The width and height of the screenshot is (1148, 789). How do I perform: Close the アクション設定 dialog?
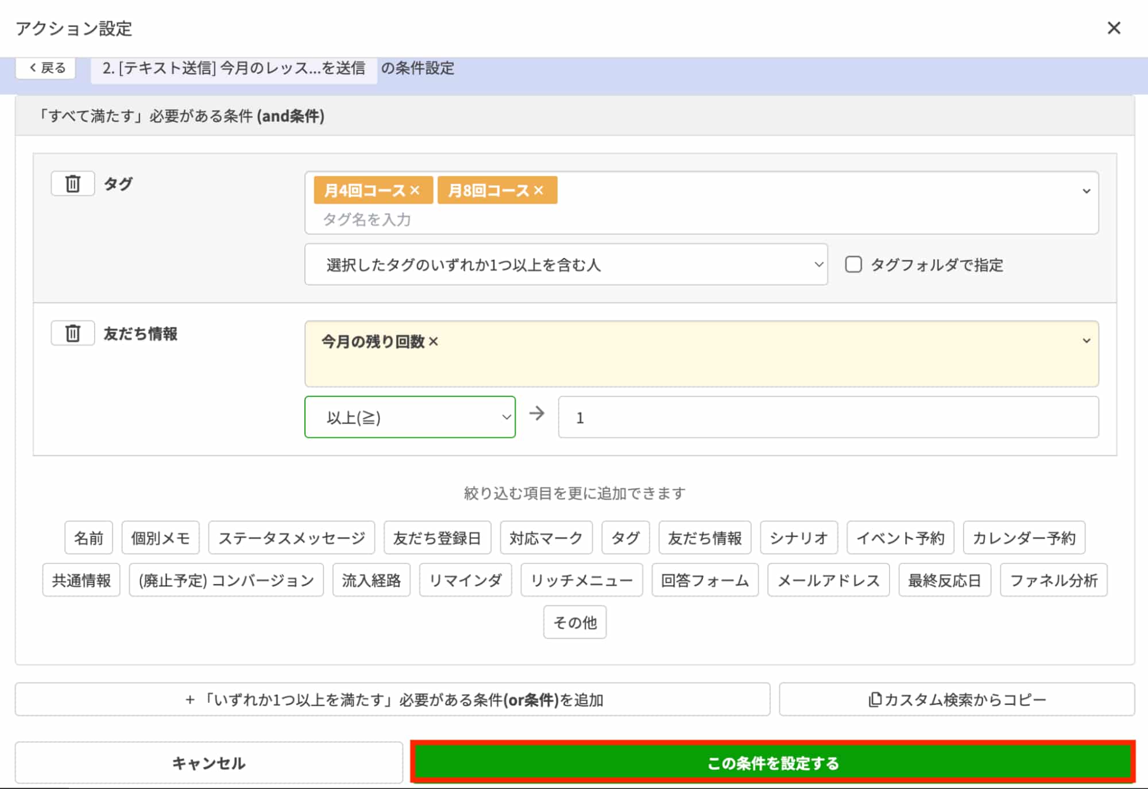tap(1114, 28)
